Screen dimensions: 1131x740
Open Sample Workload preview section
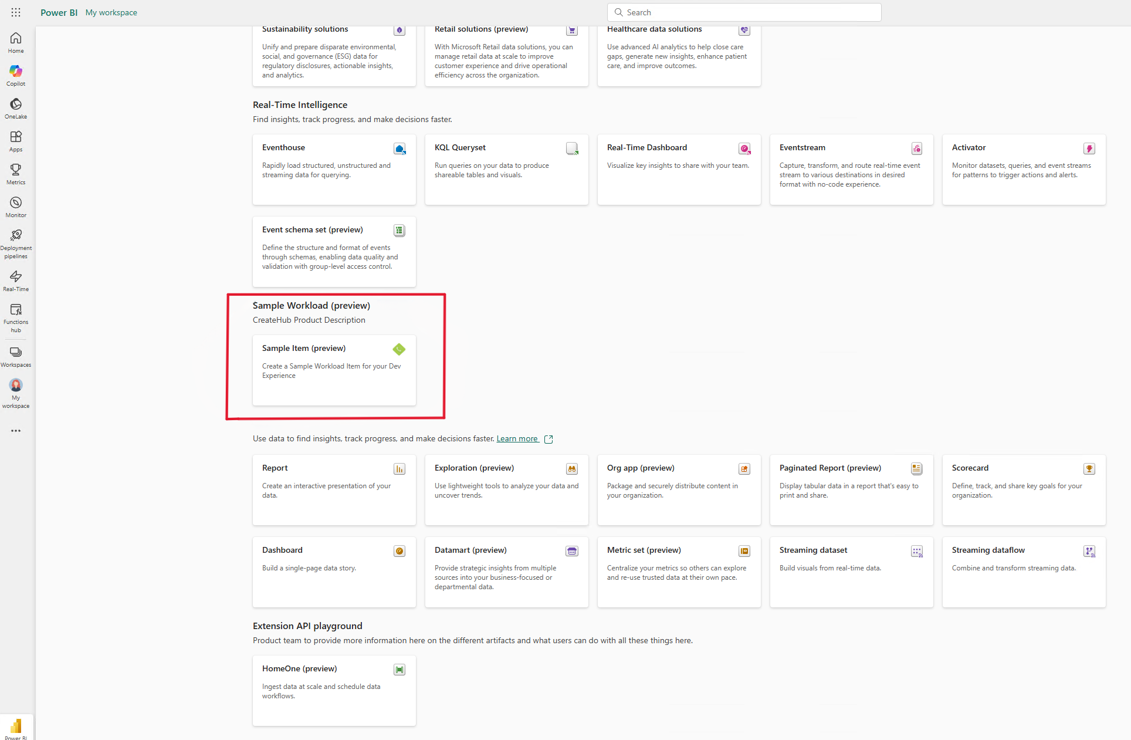coord(312,306)
